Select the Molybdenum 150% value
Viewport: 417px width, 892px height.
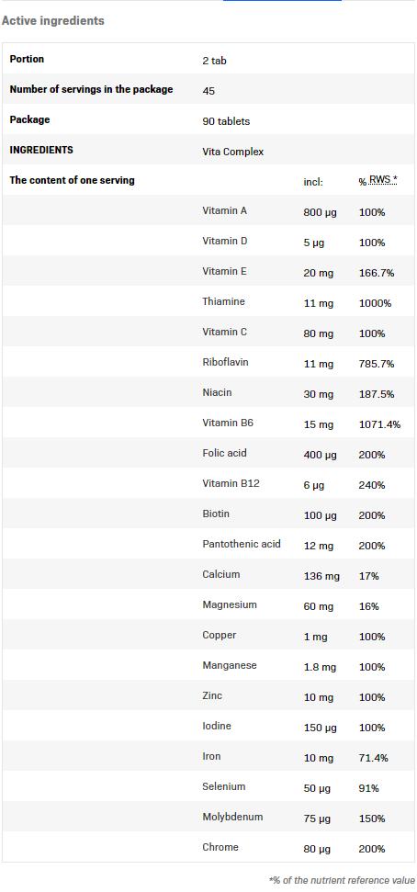[372, 819]
